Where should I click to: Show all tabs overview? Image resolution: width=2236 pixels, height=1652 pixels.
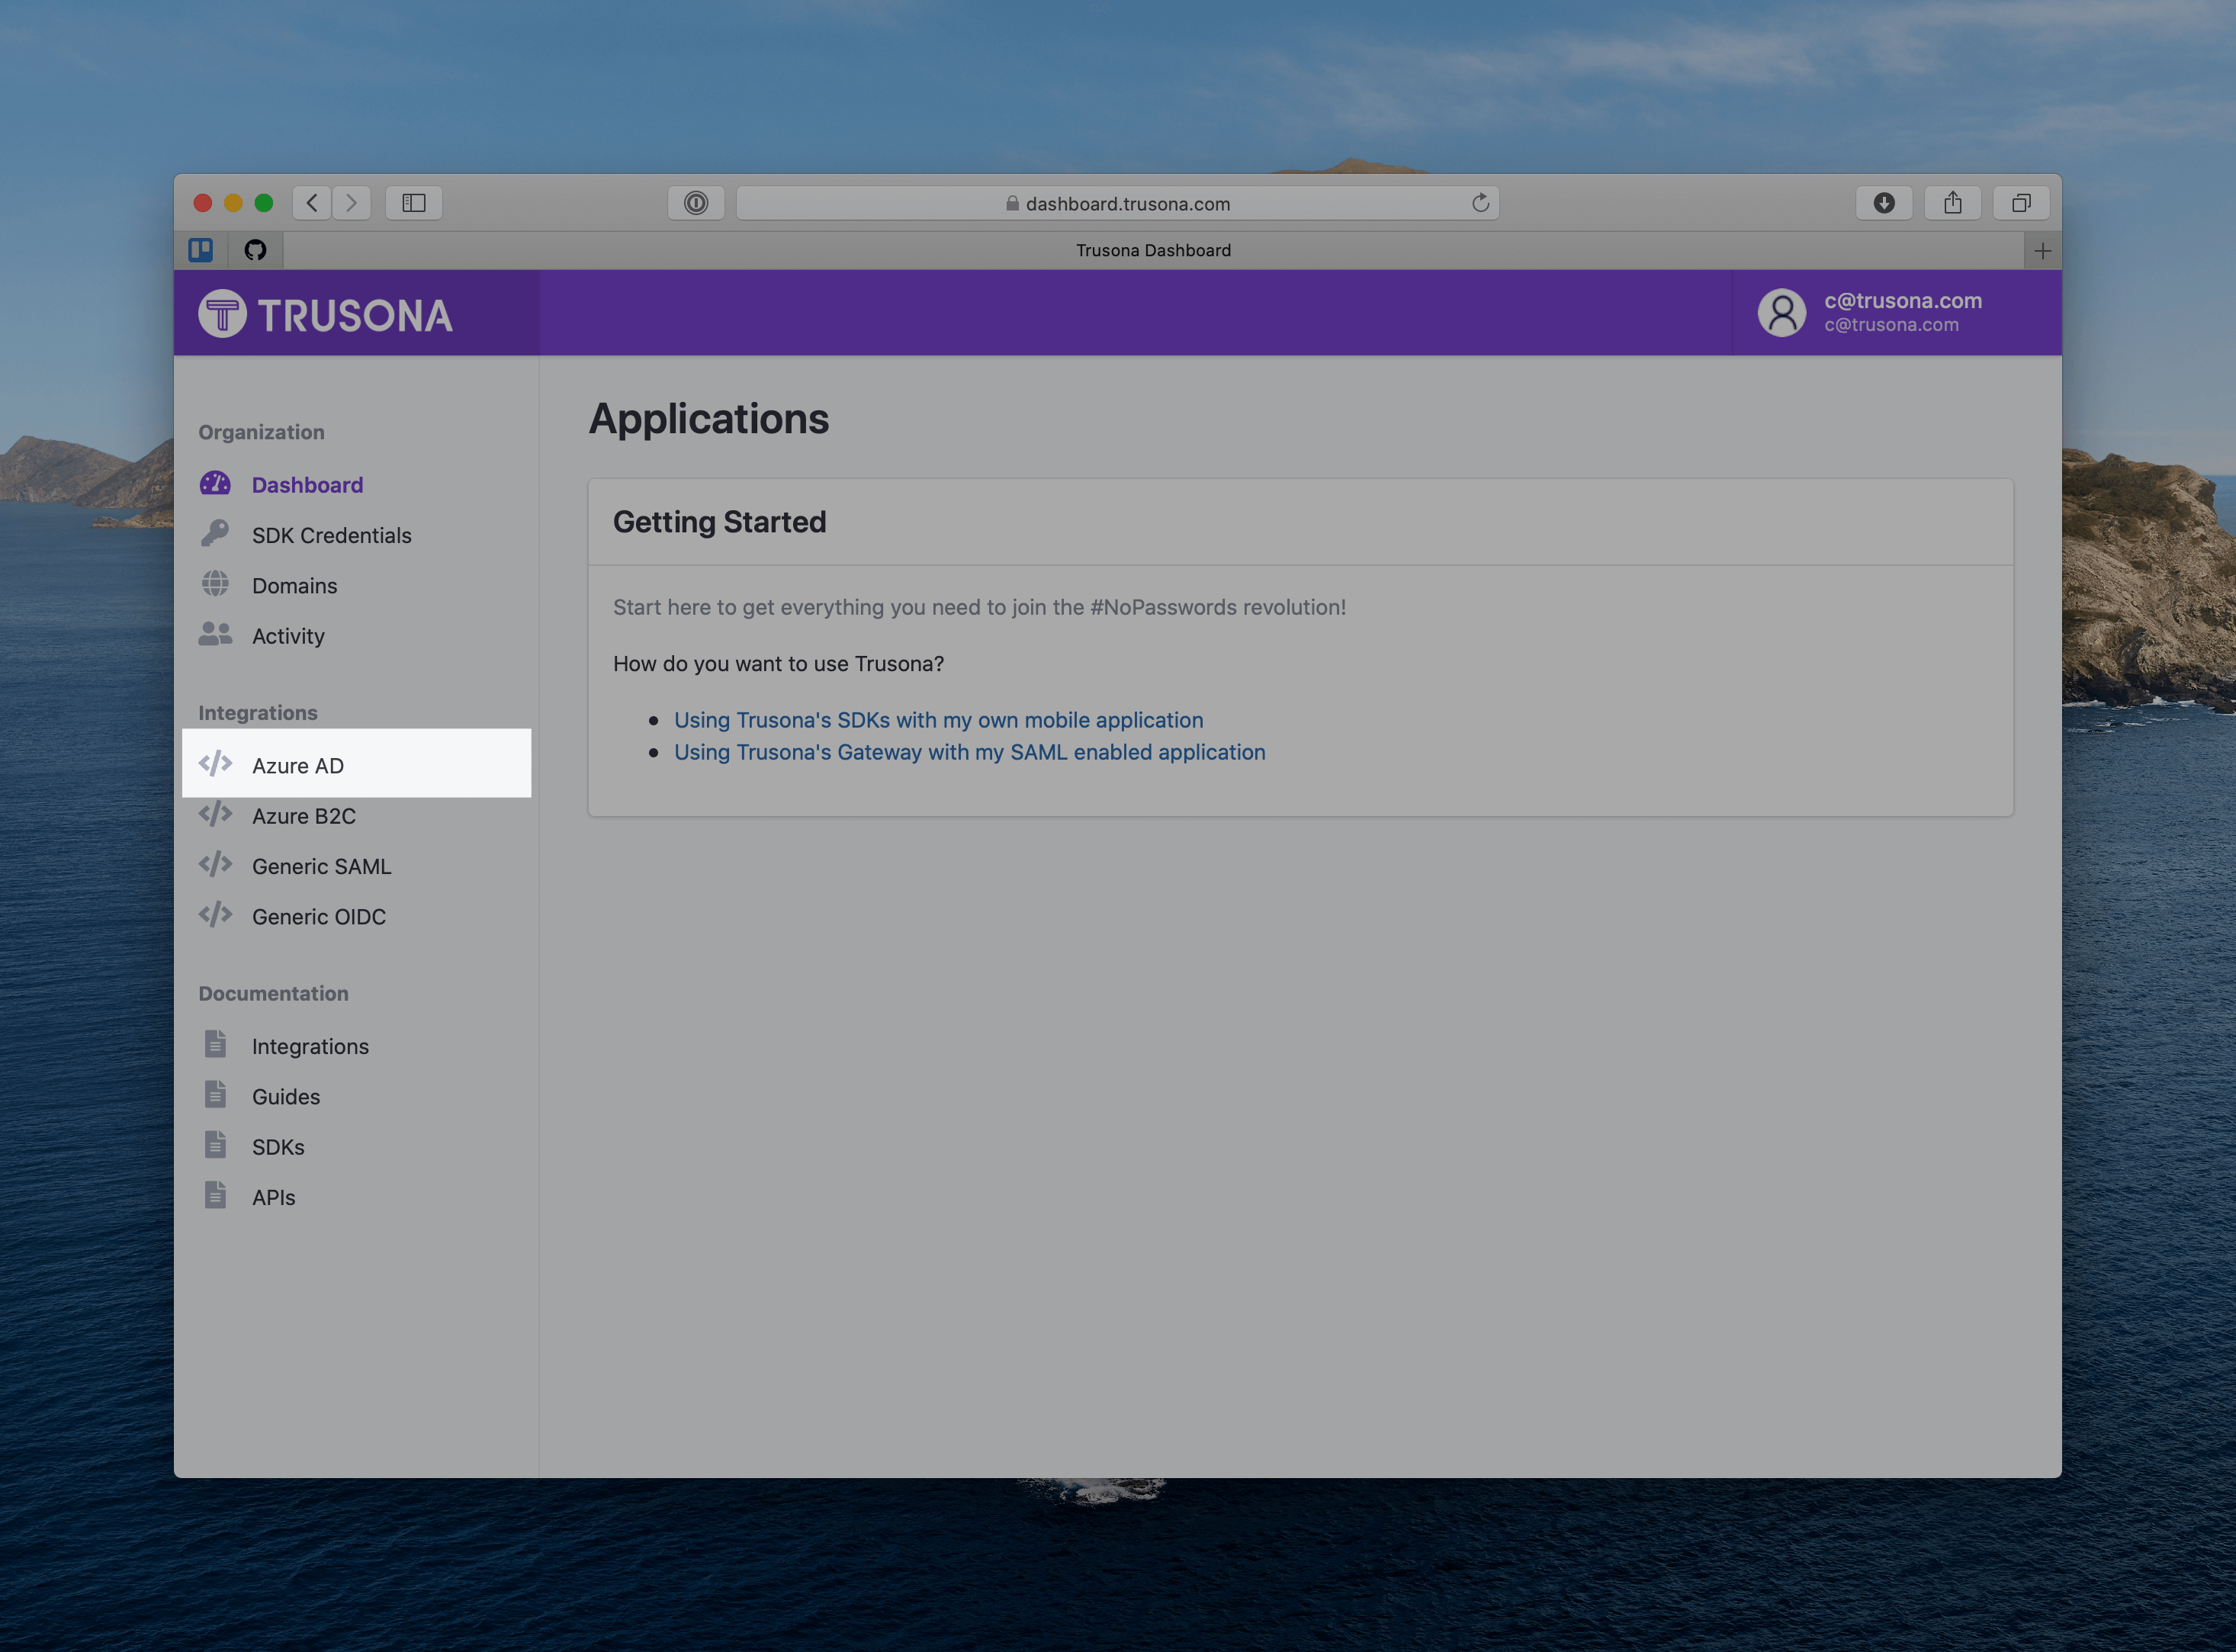(x=2021, y=203)
